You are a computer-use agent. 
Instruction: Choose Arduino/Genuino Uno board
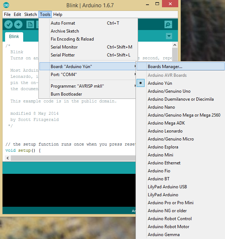tap(180, 91)
